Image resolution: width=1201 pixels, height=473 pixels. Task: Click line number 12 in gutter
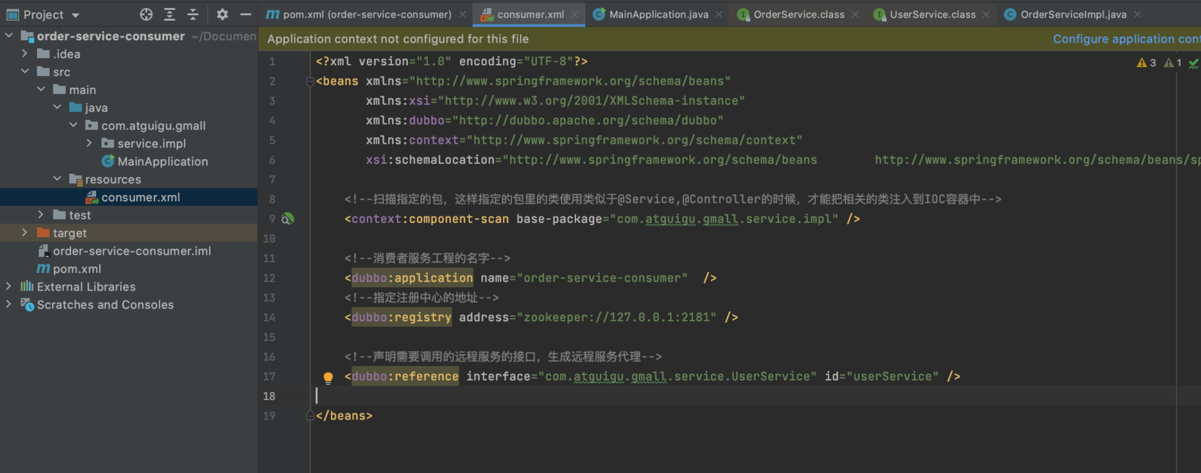click(269, 278)
